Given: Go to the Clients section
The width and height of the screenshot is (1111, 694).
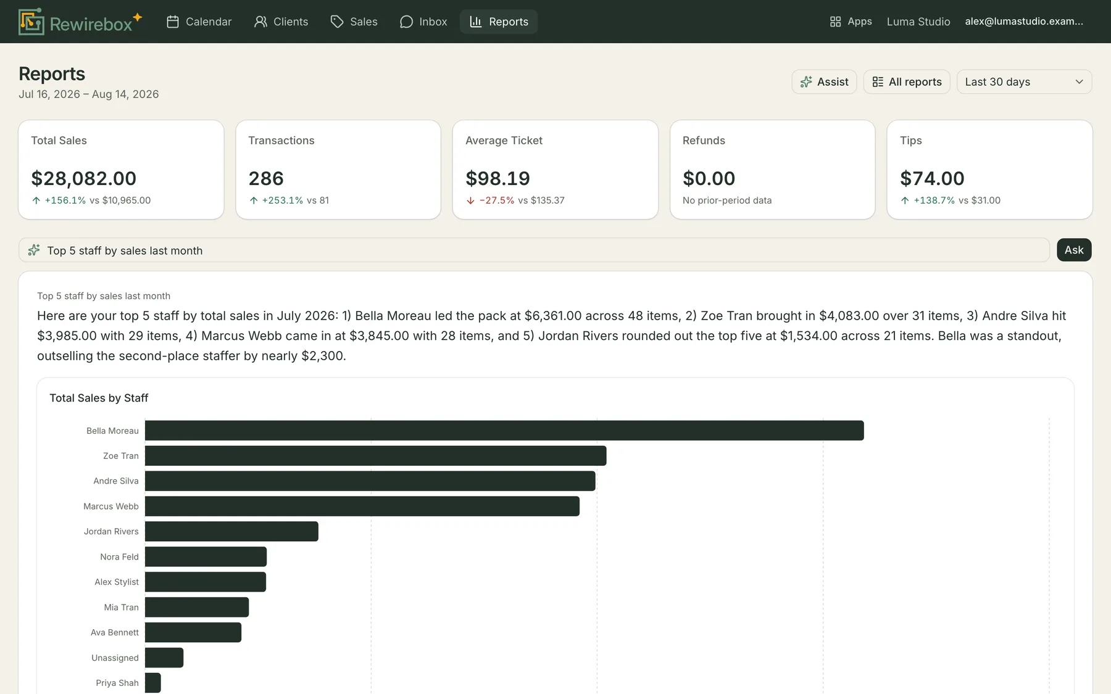Looking at the screenshot, I should coord(281,22).
